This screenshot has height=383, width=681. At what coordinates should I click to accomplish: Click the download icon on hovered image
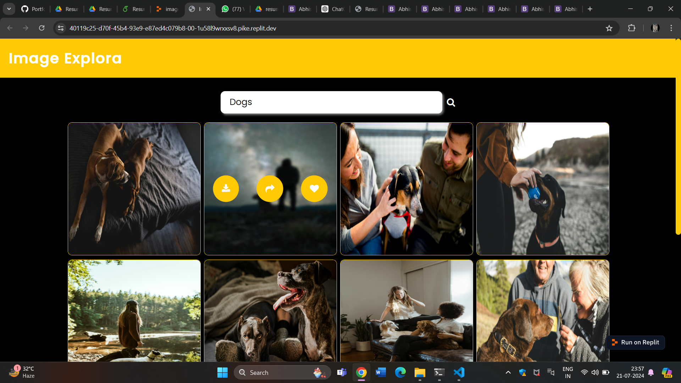coord(226,189)
